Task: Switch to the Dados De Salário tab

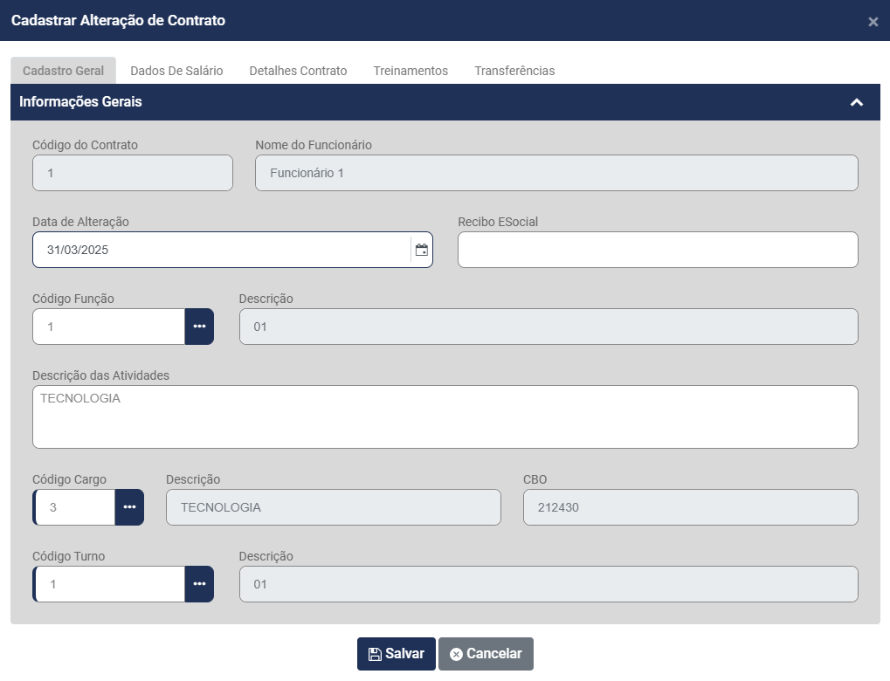Action: [176, 71]
